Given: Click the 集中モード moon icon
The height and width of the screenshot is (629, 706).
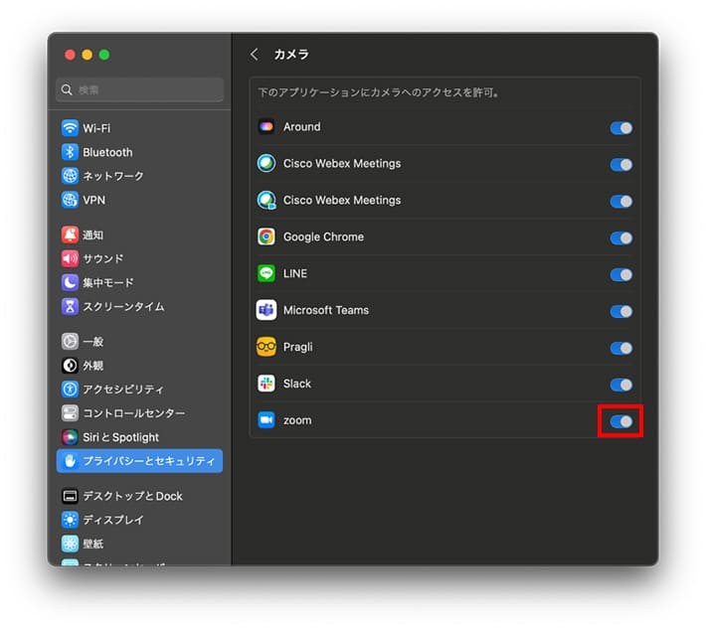Looking at the screenshot, I should [x=70, y=282].
